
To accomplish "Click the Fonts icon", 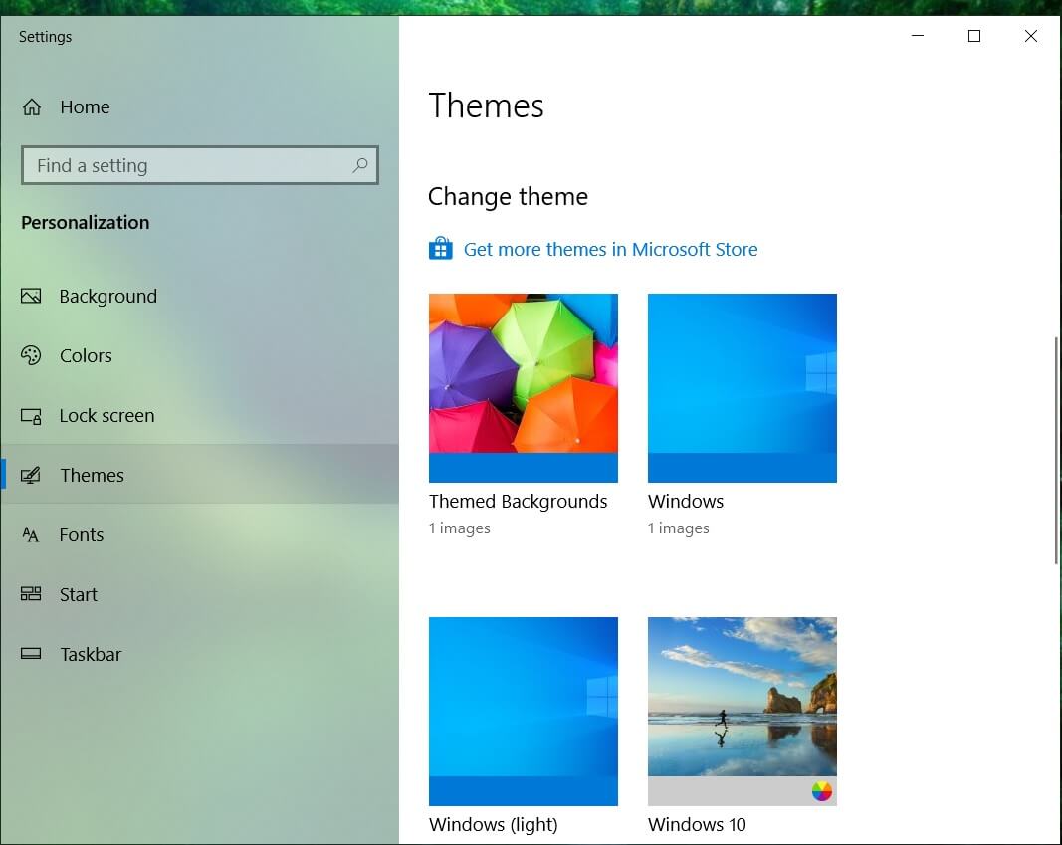I will click(x=31, y=534).
